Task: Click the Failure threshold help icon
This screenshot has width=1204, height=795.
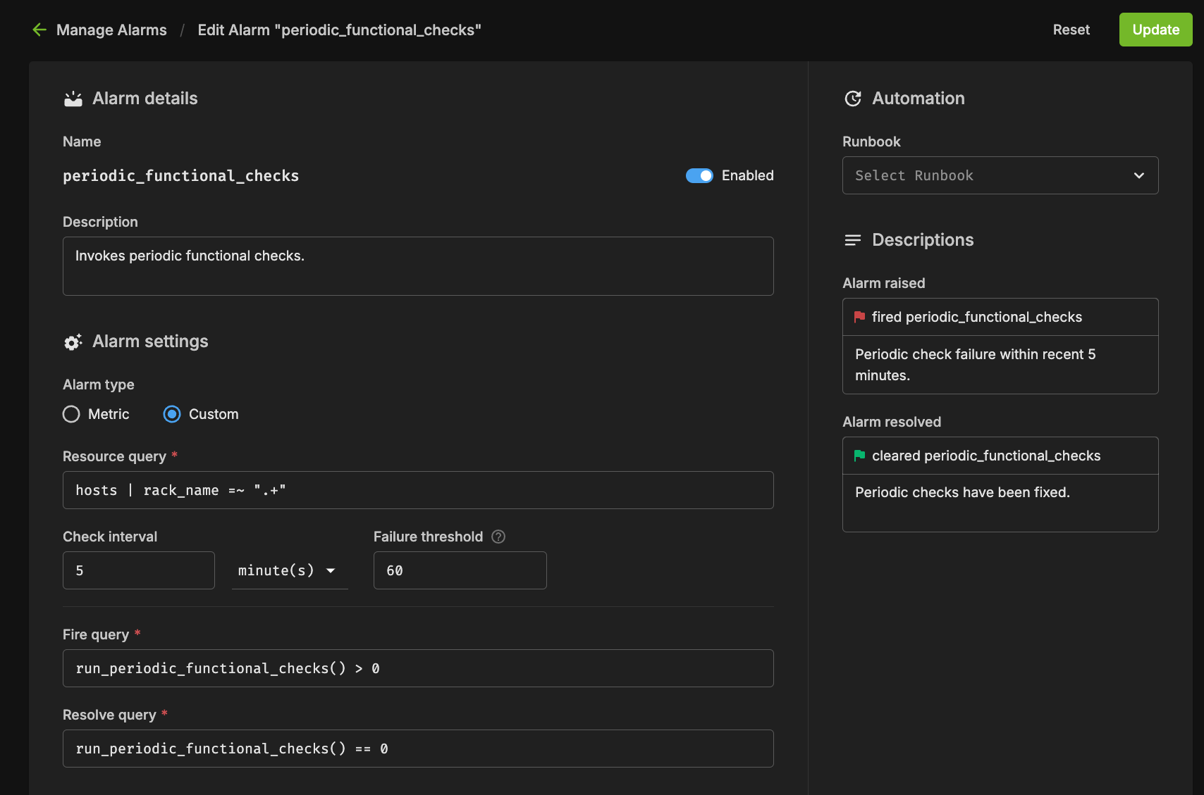Action: pos(498,537)
